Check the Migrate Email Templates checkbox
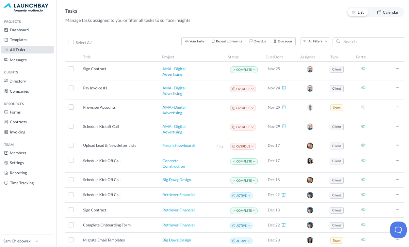Image resolution: width=409 pixels, height=247 pixels. [71, 240]
